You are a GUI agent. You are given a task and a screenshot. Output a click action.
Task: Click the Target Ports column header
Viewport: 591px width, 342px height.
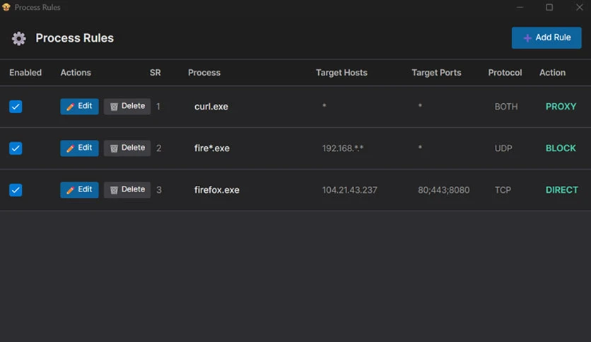click(436, 72)
